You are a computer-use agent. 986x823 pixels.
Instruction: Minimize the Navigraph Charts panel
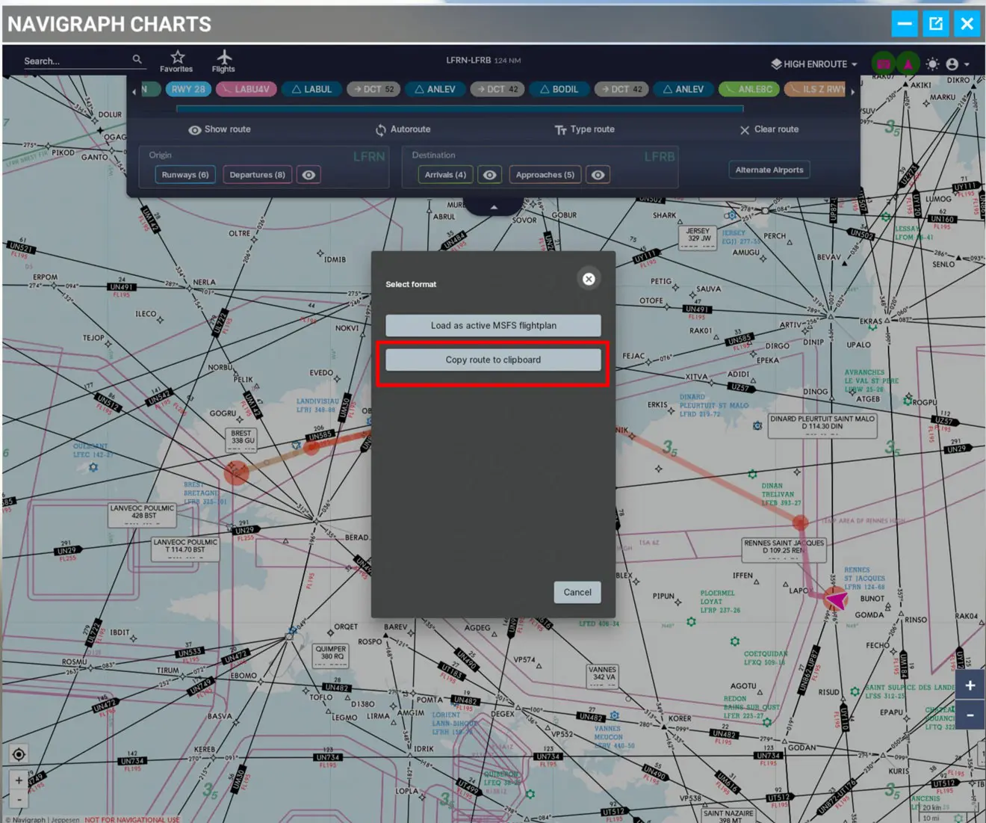tap(904, 24)
